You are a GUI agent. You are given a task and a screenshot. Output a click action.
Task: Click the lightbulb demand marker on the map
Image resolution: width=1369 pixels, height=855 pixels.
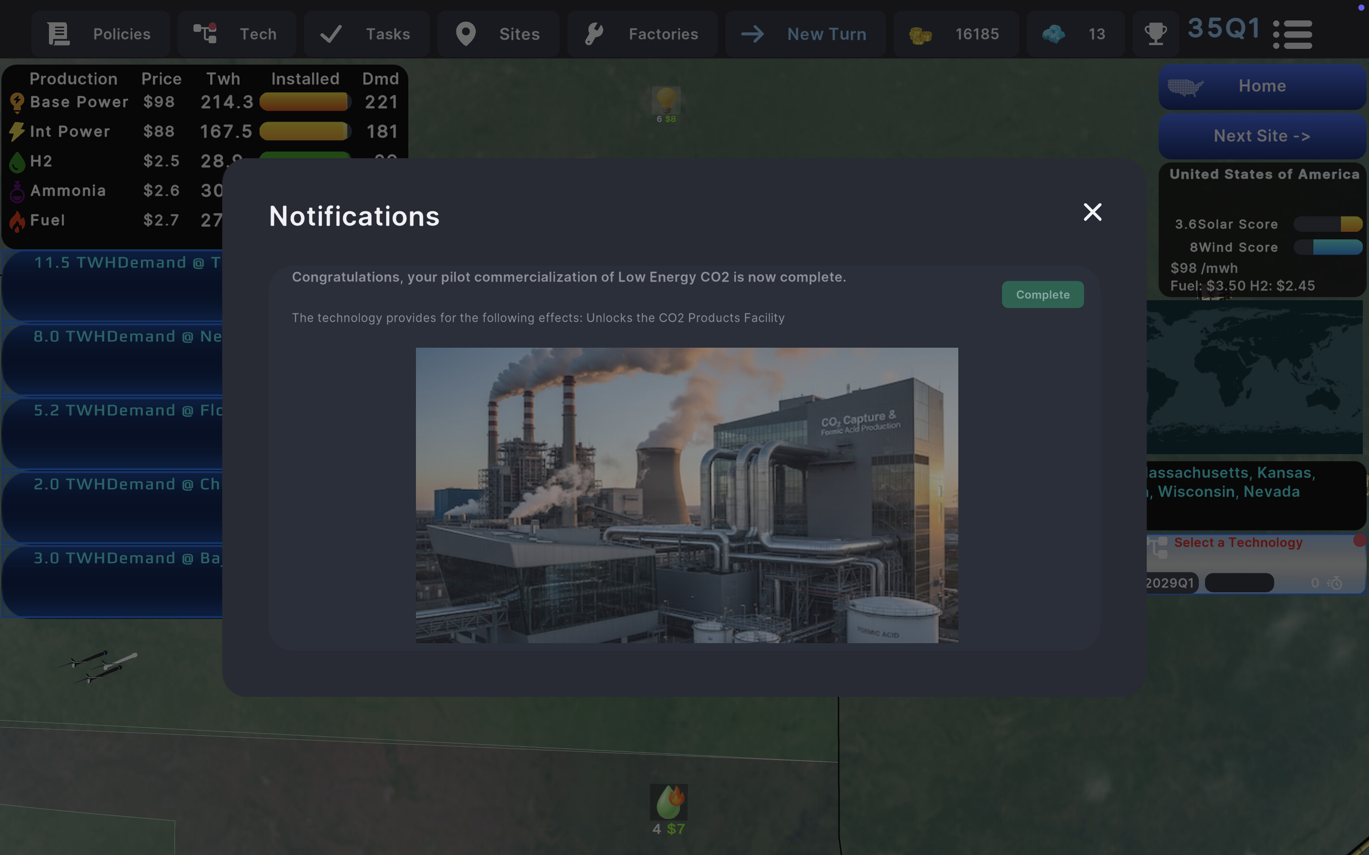[666, 100]
